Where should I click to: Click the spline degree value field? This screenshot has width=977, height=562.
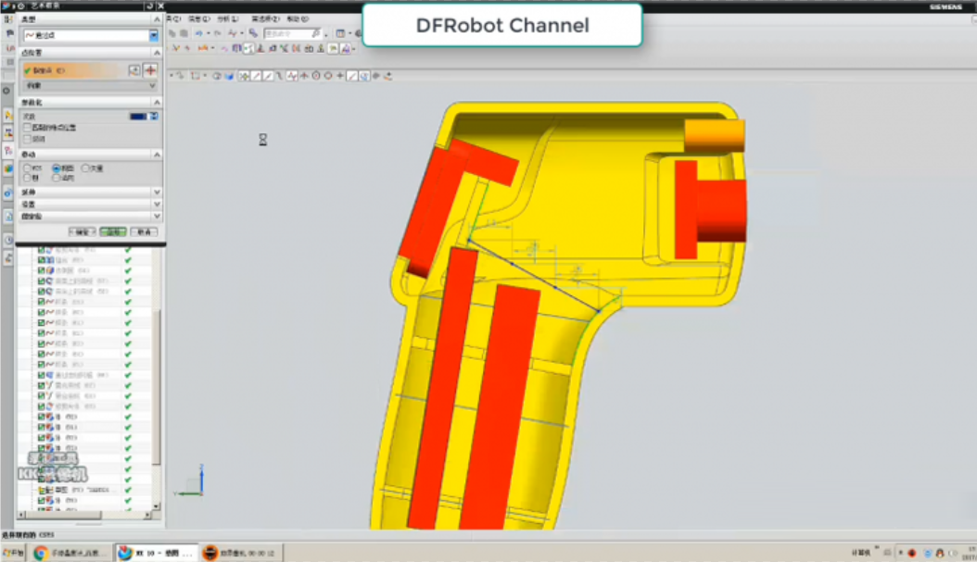click(x=138, y=117)
